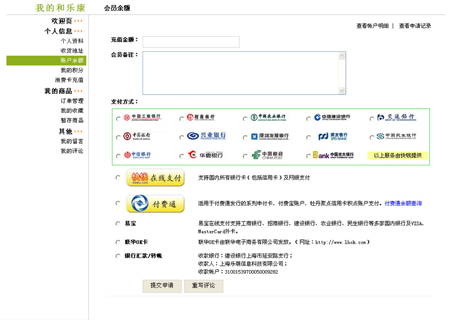Click the account number 31001539700050009282
Screen dimensions: 451x320
tap(251, 272)
